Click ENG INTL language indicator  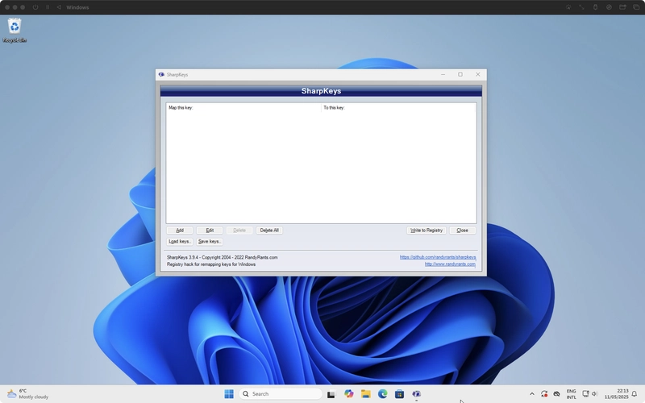click(572, 394)
